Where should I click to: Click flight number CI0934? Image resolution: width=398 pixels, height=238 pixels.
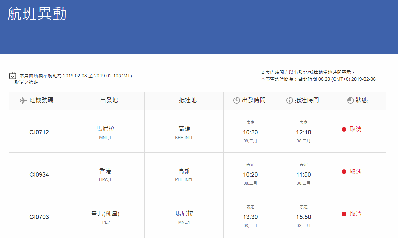(39, 175)
